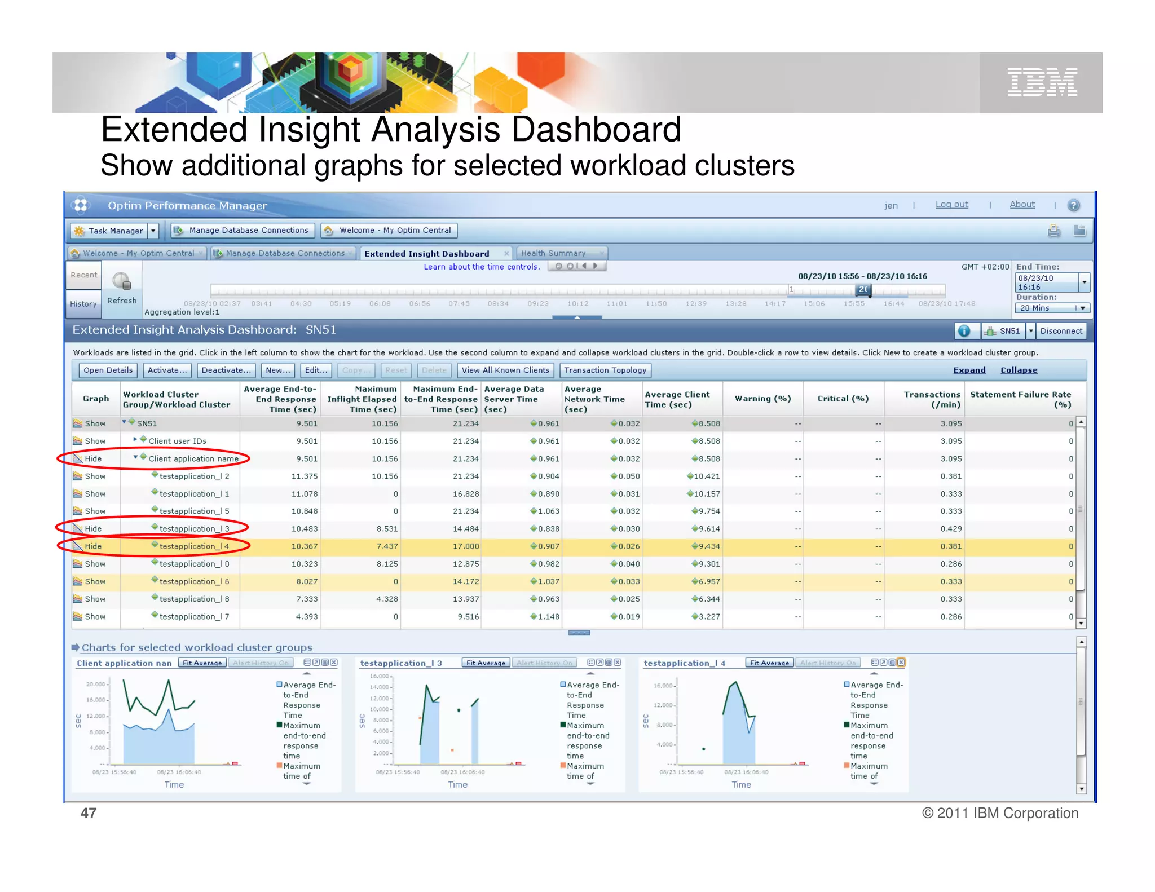Show the graph for testapplication_l 5

[x=90, y=511]
